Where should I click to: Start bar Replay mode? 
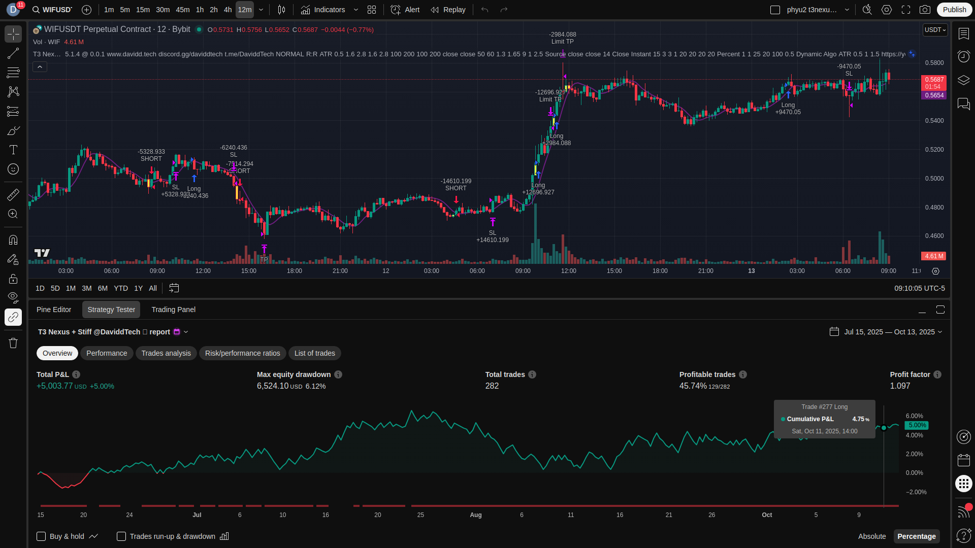coord(448,10)
